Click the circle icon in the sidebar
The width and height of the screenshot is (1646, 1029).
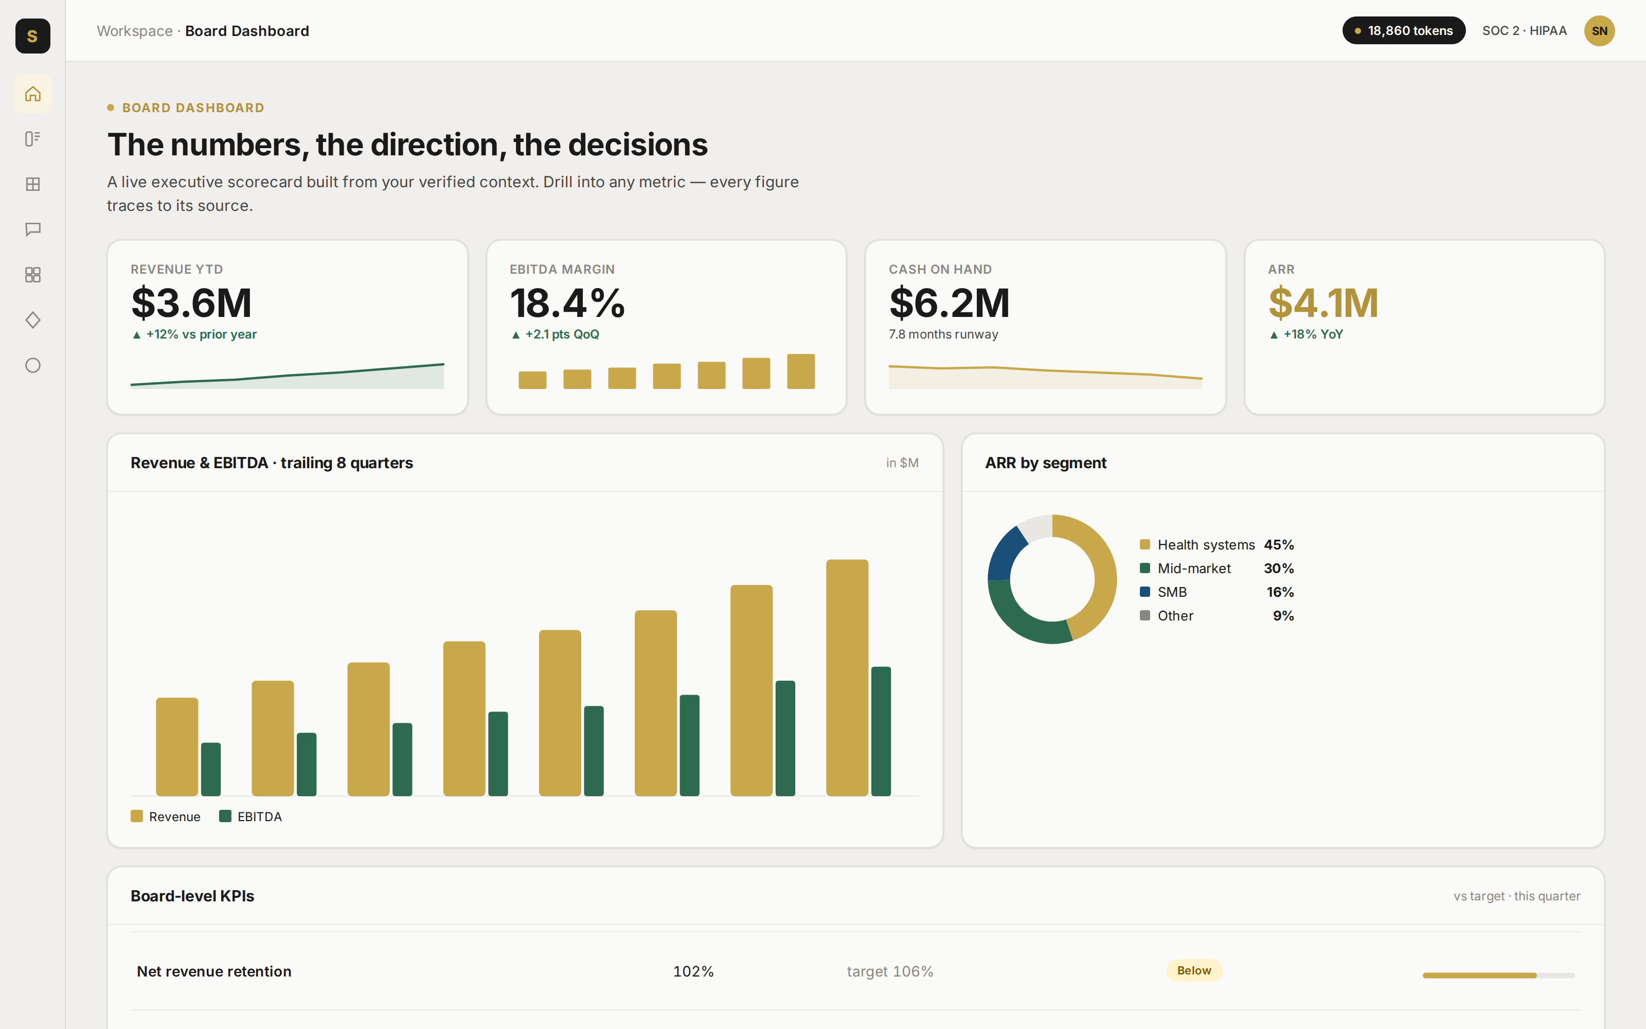(x=32, y=365)
